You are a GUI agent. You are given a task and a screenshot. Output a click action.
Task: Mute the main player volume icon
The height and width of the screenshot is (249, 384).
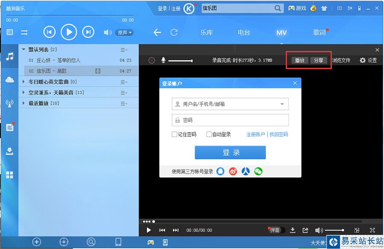(108, 32)
